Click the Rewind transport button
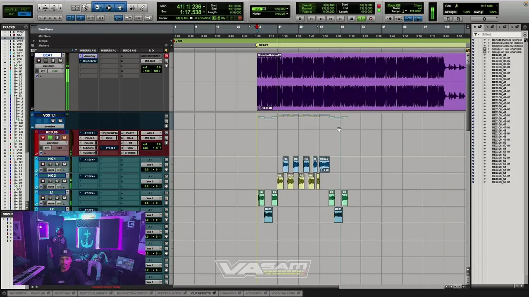The width and height of the screenshot is (529, 297). [x=321, y=19]
